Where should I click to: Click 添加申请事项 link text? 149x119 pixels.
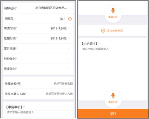click(x=115, y=31)
